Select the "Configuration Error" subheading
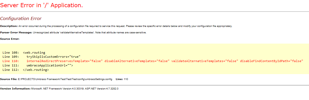This screenshot has width=309, height=100. tap(21, 18)
